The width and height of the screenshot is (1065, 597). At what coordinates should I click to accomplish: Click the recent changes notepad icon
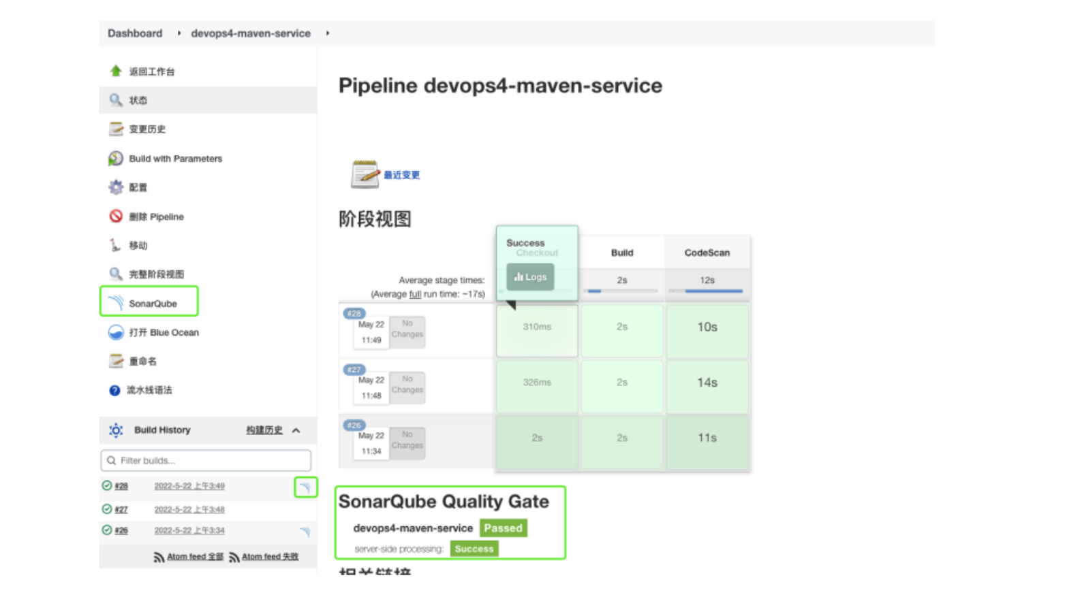[x=365, y=174]
